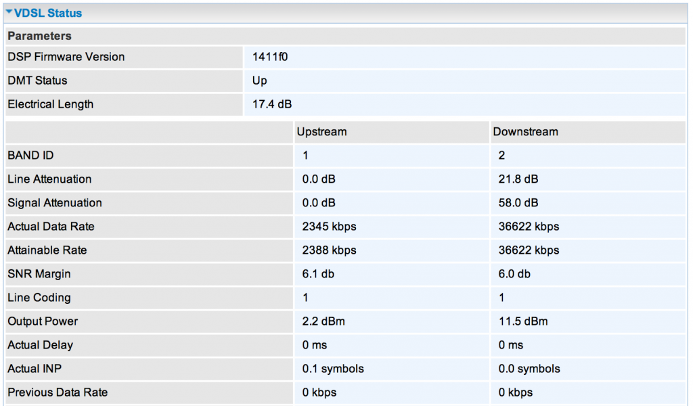
Task: Click the 21.8 dB downstream line attenuation
Action: pos(518,179)
